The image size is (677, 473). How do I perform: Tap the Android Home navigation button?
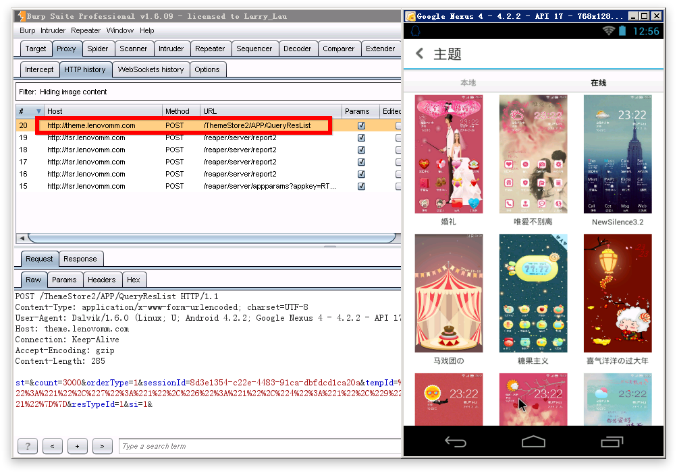coord(534,441)
